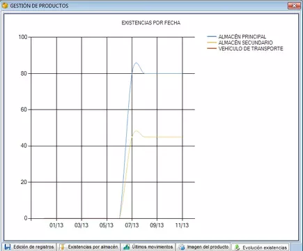Click the 07/13 date axis label
303x251 pixels.
[x=132, y=225]
